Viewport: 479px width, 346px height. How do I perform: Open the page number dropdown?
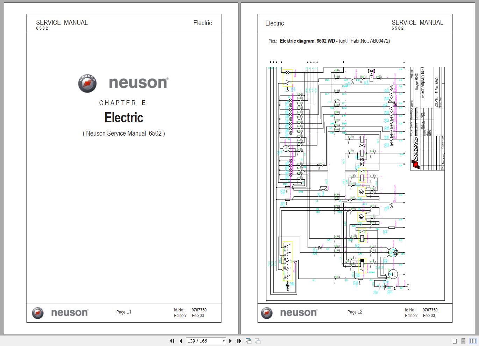pyautogui.click(x=224, y=341)
